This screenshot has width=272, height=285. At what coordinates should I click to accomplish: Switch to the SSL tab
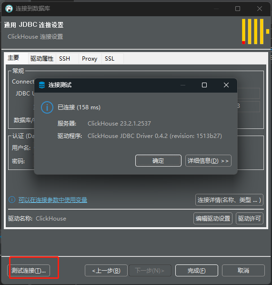(x=110, y=59)
